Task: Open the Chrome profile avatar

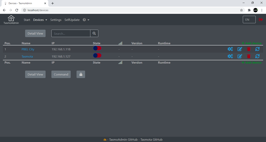Action: tap(255, 10)
